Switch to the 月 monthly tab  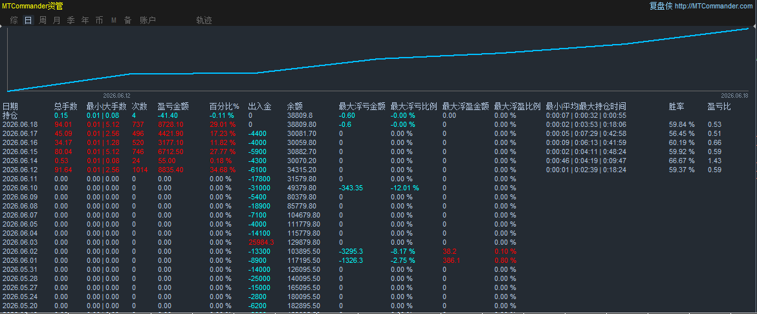pos(57,20)
